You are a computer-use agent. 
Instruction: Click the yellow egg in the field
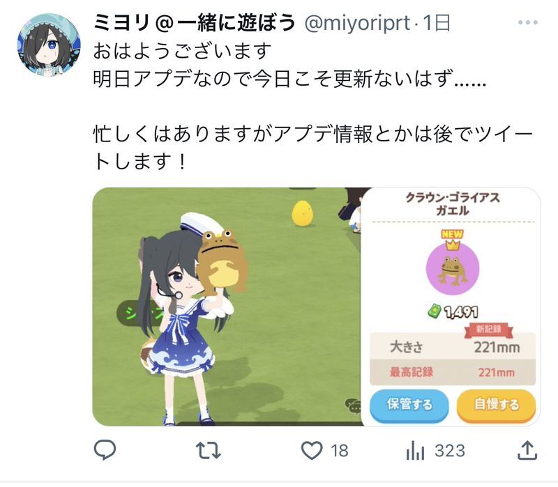303,213
